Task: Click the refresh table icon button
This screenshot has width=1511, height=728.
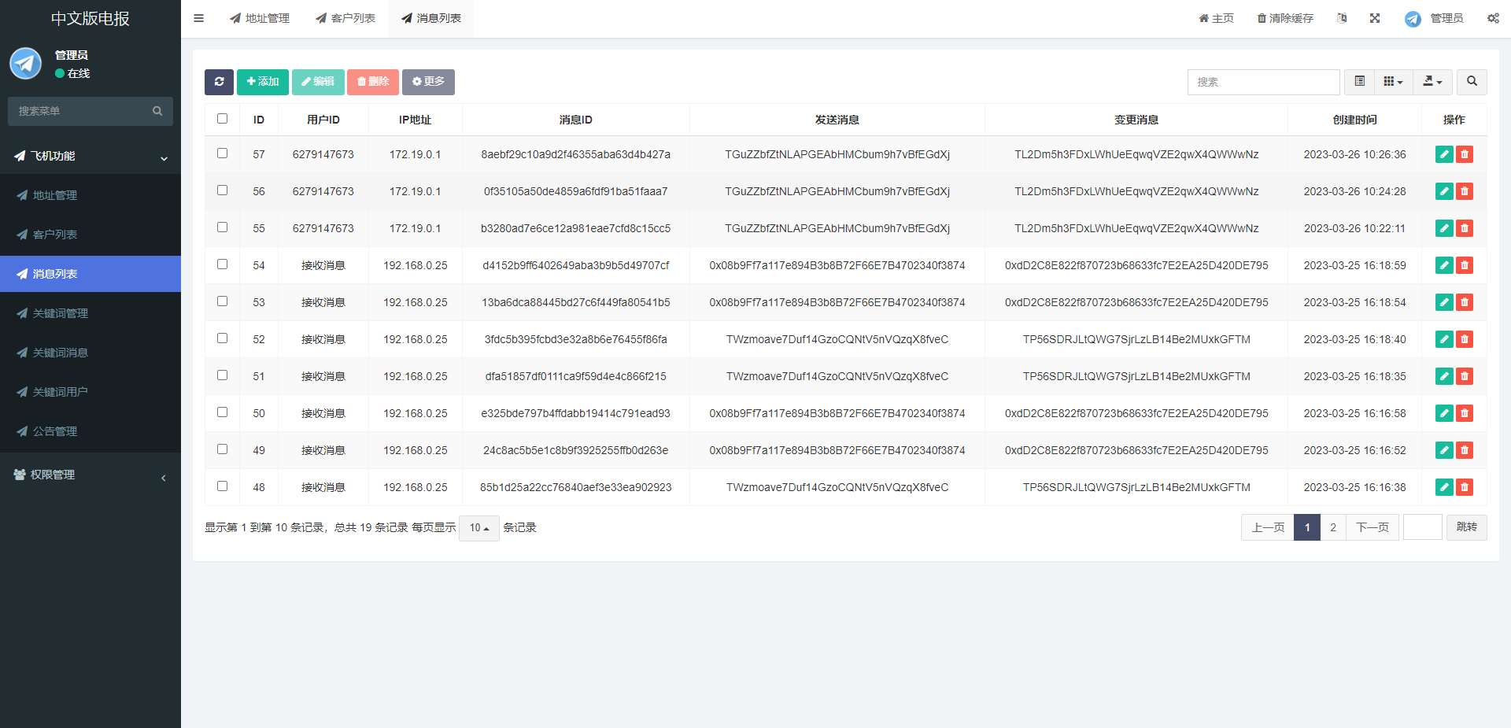Action: click(x=219, y=82)
